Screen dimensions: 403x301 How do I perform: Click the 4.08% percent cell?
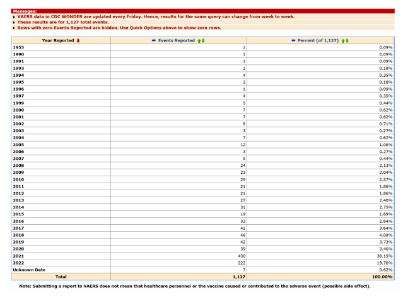pyautogui.click(x=386, y=235)
